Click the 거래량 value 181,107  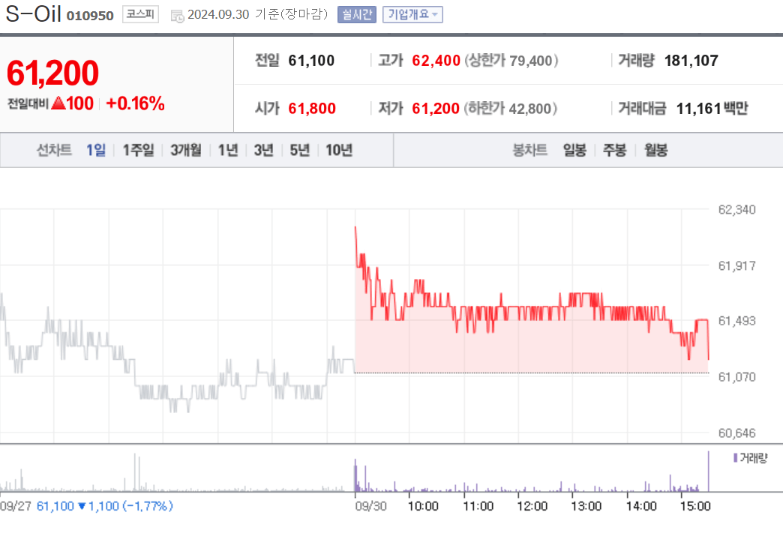pyautogui.click(x=691, y=61)
